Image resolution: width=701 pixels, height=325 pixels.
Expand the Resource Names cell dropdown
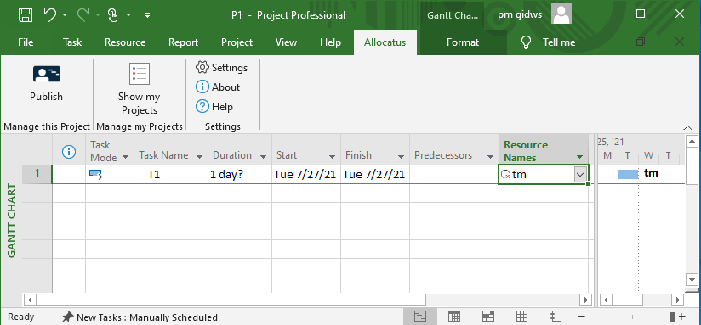tap(580, 175)
